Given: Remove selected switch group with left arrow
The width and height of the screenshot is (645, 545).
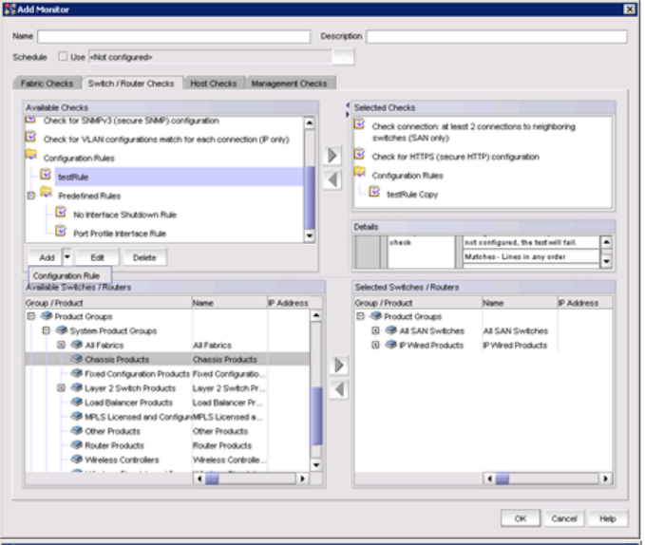Looking at the screenshot, I should 339,389.
